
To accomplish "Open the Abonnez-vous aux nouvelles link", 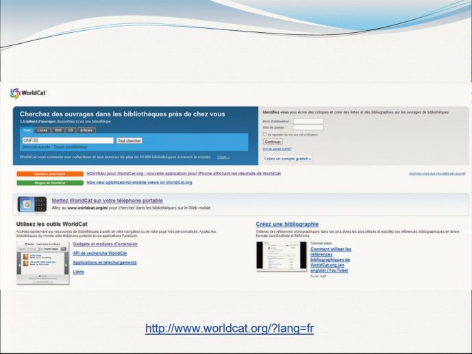I will pyautogui.click(x=437, y=173).
